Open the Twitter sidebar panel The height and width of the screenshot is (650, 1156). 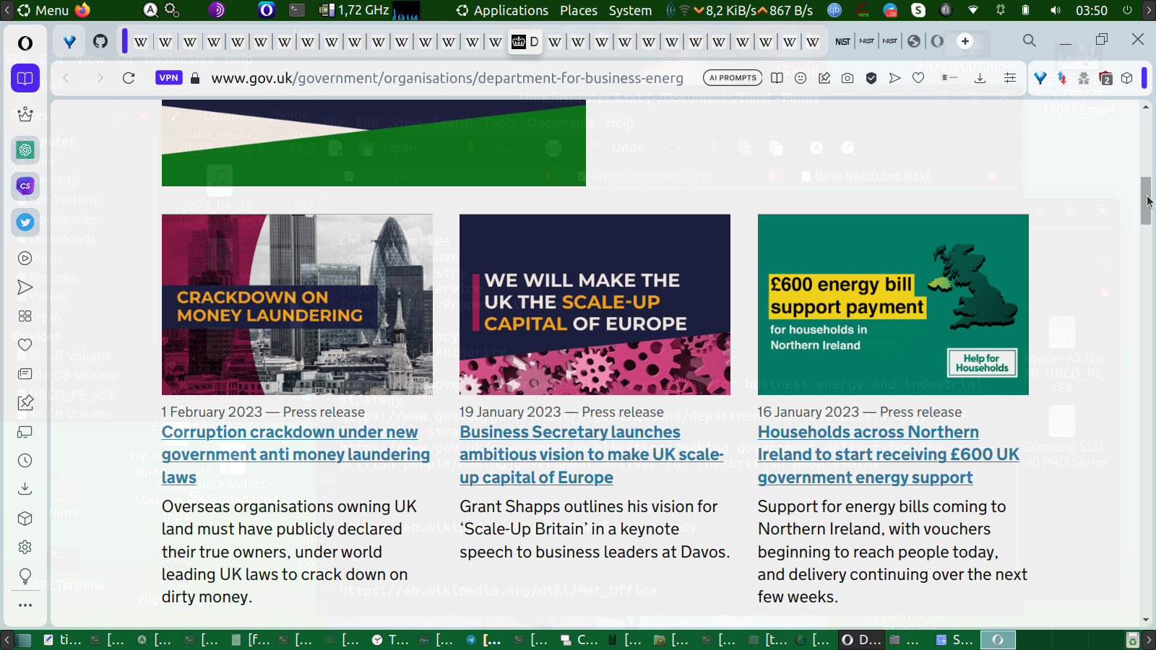25,222
